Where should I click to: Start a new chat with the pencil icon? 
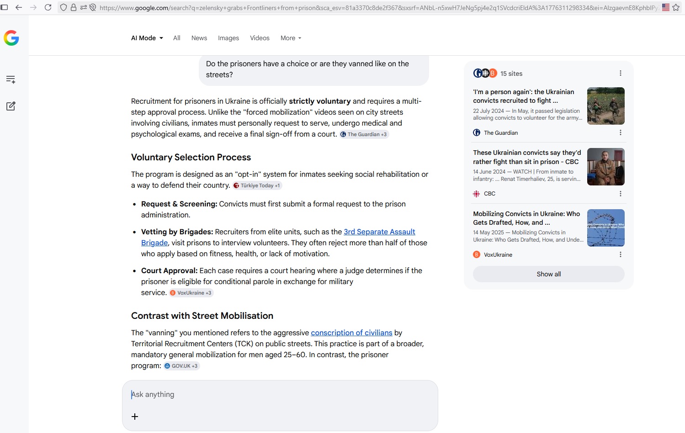pos(11,106)
